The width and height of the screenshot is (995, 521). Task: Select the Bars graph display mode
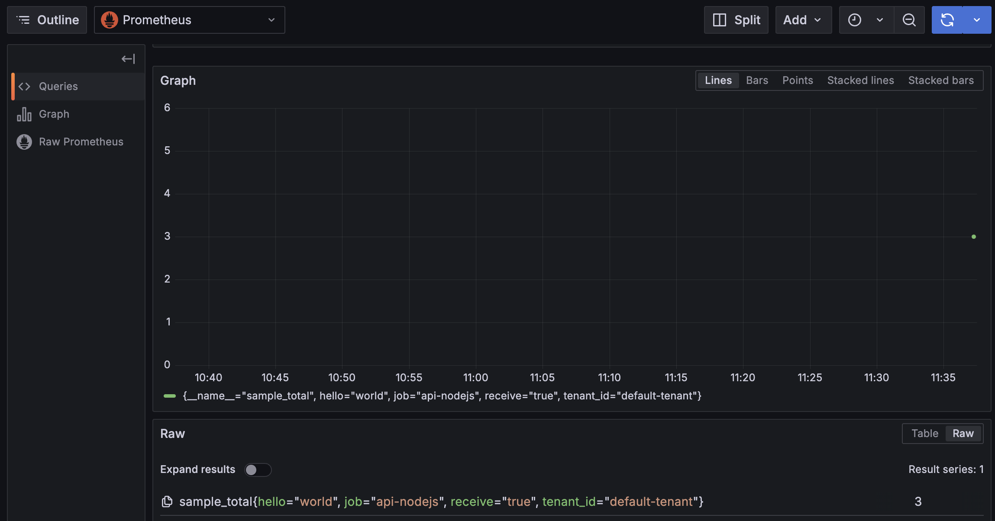(x=757, y=80)
